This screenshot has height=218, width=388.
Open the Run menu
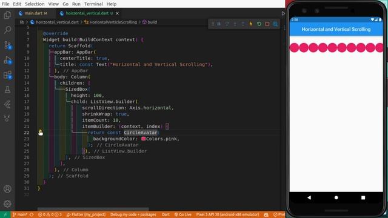pos(76,4)
